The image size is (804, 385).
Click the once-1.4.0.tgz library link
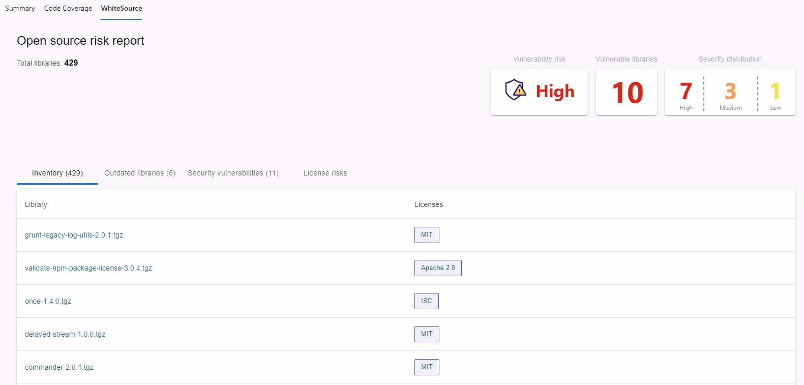click(x=48, y=302)
